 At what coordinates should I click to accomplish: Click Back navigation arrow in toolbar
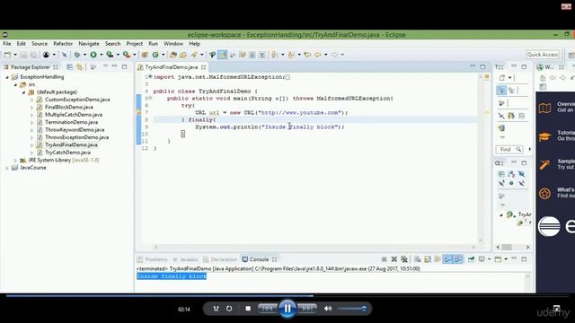(317, 55)
